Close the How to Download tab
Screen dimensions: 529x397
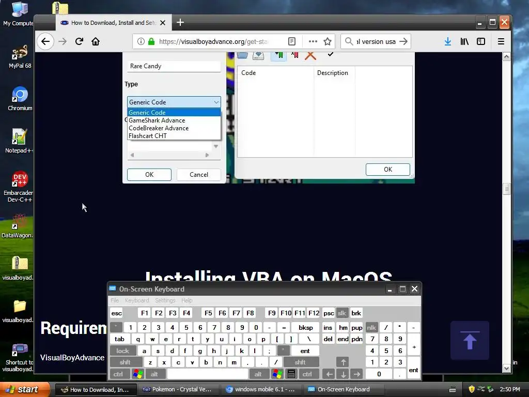(x=163, y=23)
